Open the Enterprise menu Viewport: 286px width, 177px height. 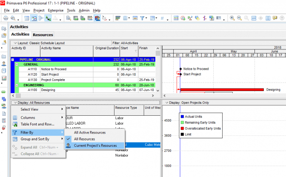click(x=55, y=10)
